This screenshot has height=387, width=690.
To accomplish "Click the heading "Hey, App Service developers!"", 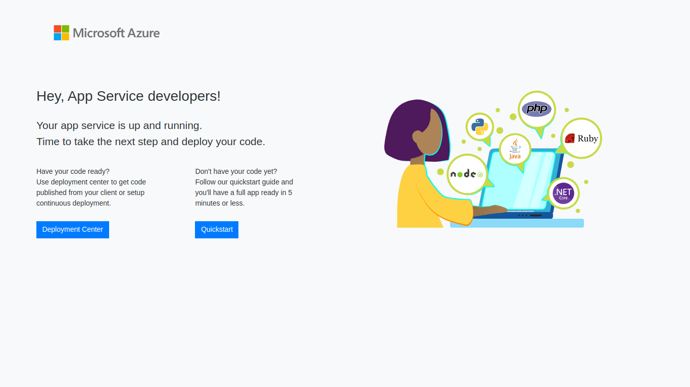I will (x=128, y=96).
